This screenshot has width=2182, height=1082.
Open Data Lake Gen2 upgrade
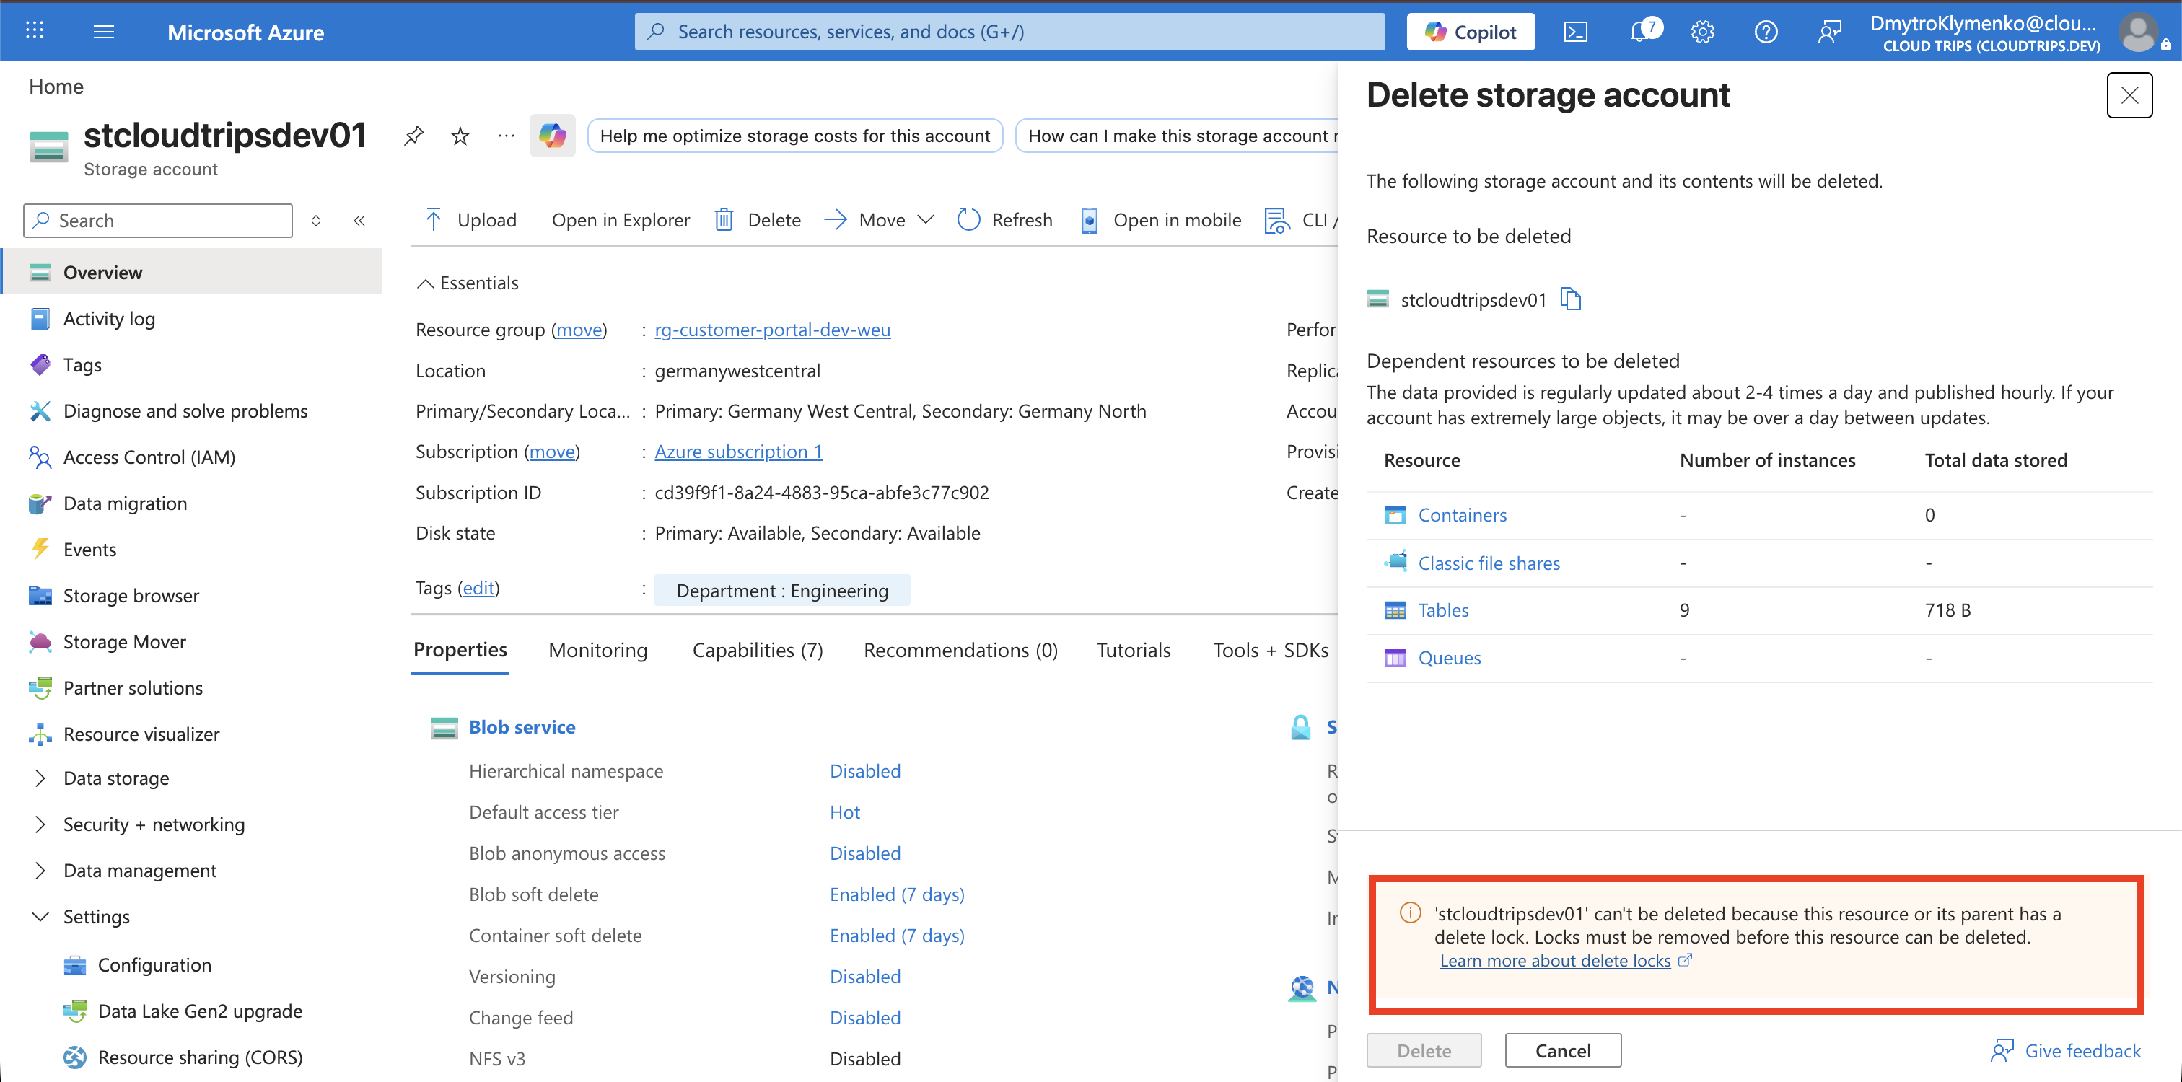[x=200, y=1011]
